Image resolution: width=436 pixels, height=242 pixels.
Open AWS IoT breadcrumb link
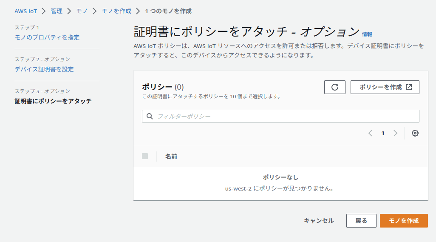point(25,11)
